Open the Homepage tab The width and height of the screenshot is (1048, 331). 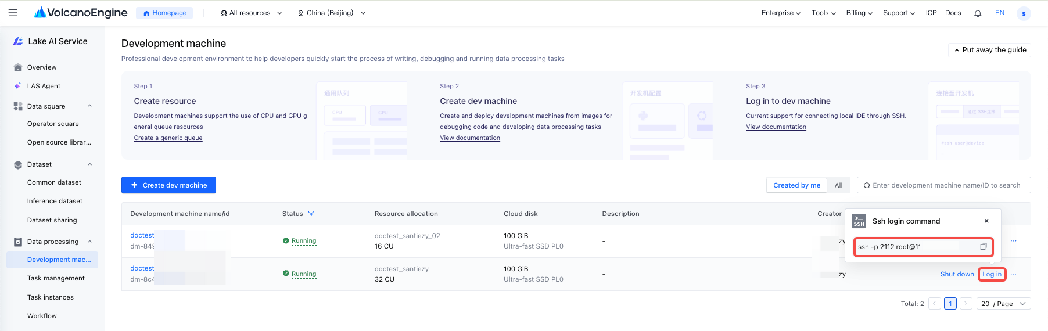pyautogui.click(x=164, y=13)
